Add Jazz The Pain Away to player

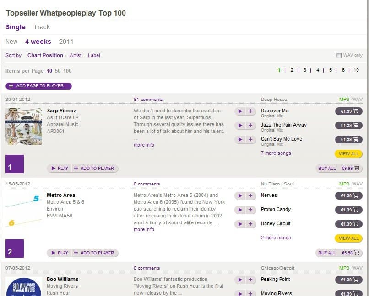[x=250, y=125]
